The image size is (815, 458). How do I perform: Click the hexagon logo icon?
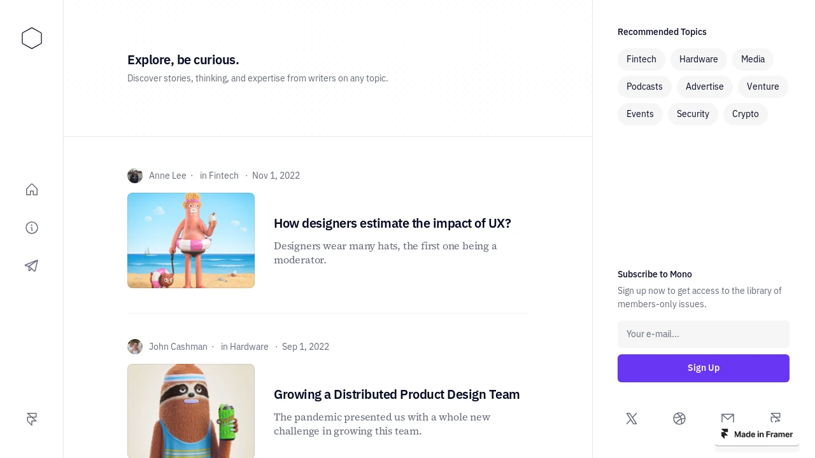click(x=32, y=38)
